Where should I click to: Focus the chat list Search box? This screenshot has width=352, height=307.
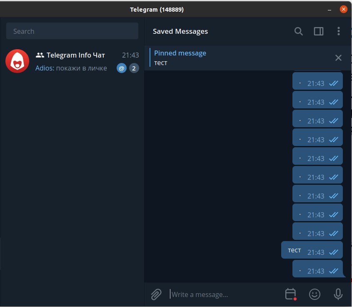(x=72, y=31)
